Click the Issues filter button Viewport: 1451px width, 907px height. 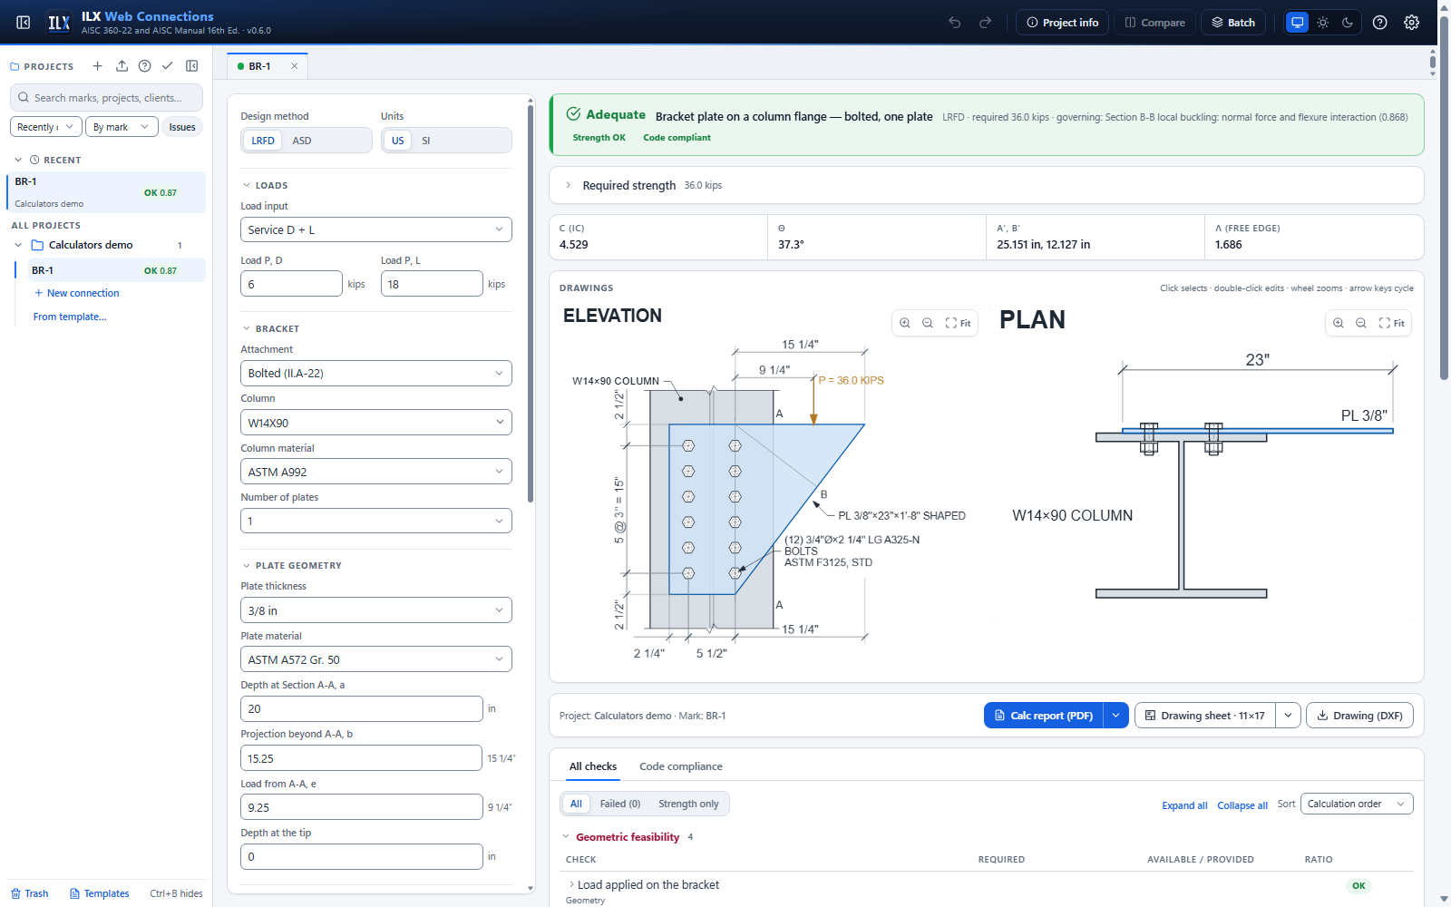coord(182,127)
